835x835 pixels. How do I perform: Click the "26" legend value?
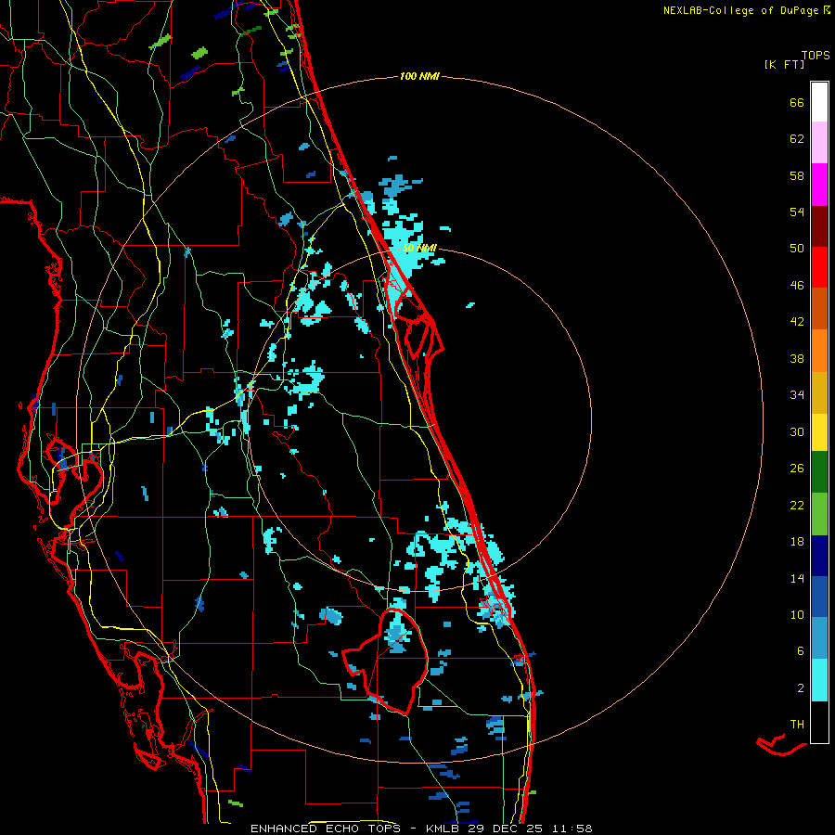pyautogui.click(x=797, y=469)
